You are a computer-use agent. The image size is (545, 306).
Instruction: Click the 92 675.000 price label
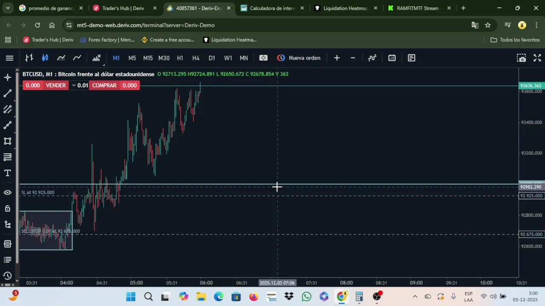pos(531,234)
